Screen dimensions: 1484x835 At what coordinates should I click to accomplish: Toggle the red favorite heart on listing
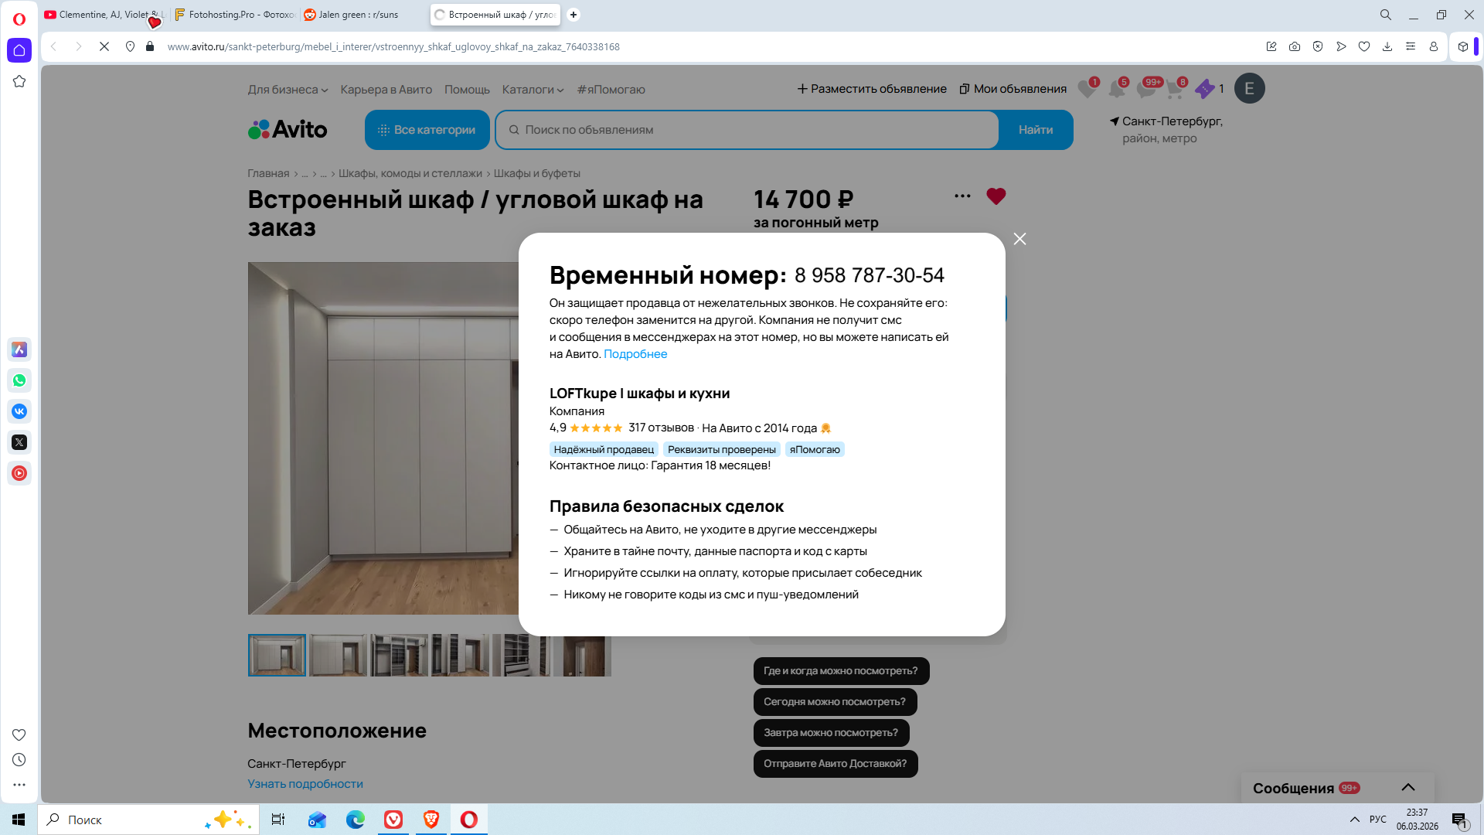tap(996, 196)
